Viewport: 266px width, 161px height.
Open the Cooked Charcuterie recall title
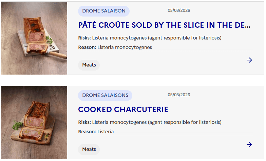coord(123,110)
